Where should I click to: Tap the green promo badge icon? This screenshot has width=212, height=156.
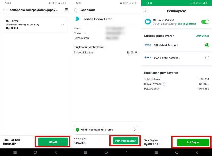77,130
